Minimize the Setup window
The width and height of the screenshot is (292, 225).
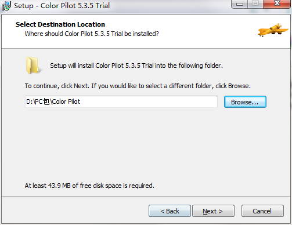point(240,4)
